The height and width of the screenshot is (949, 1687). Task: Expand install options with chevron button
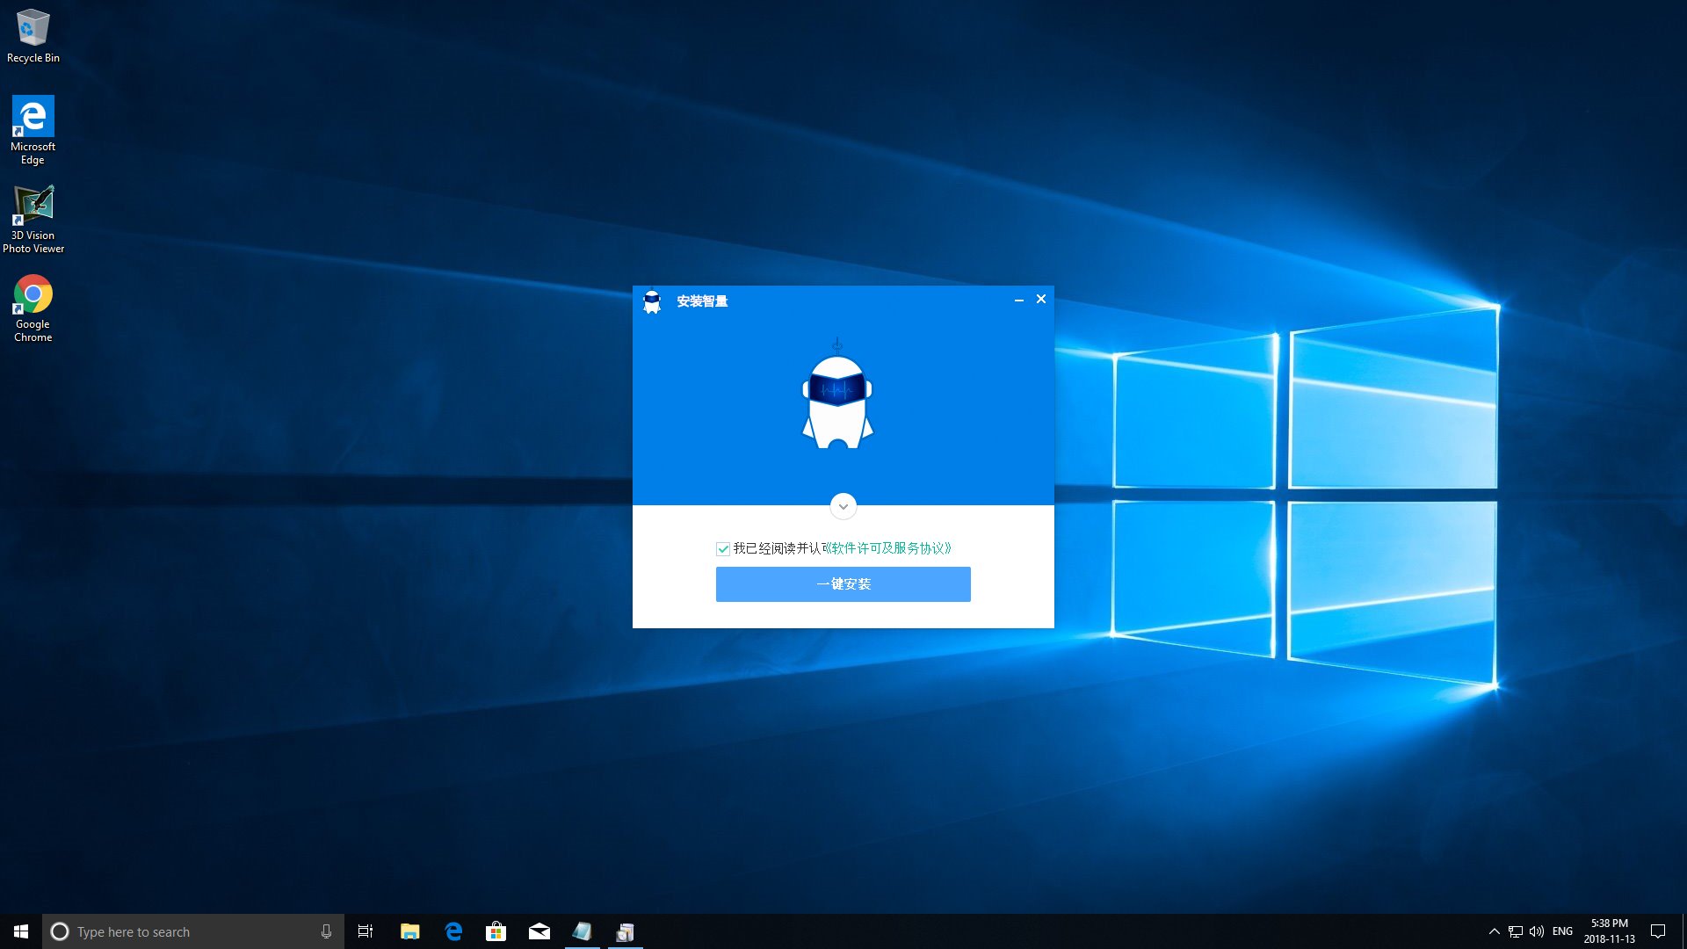click(843, 506)
